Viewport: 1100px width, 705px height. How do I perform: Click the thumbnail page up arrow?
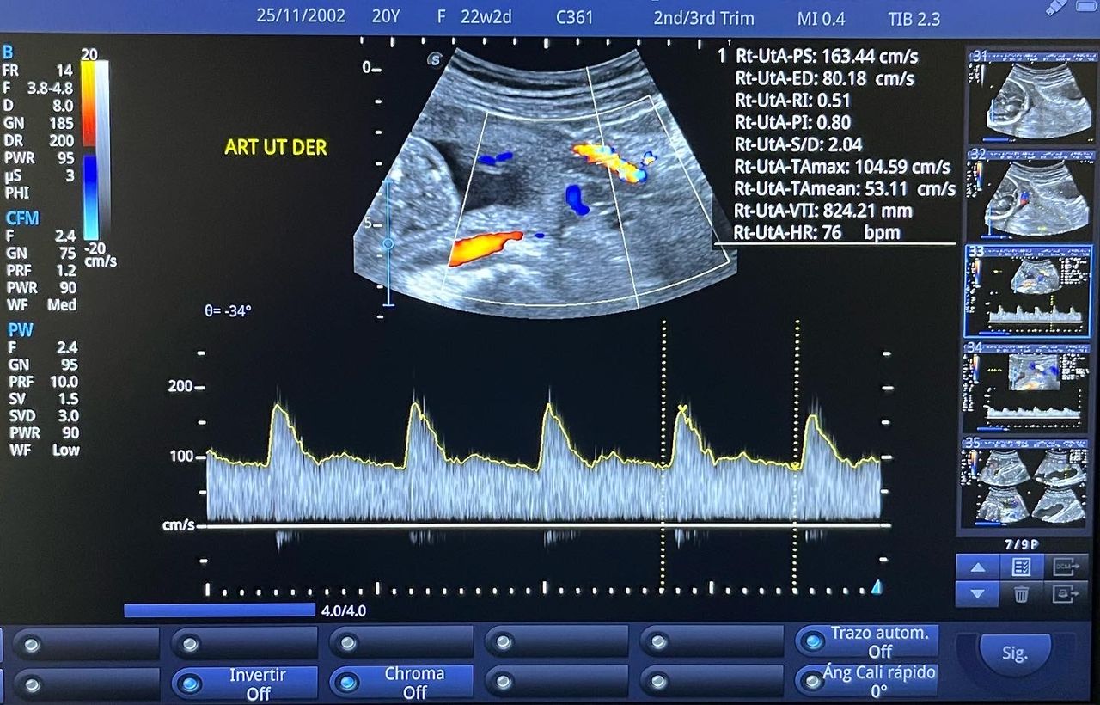click(x=977, y=567)
